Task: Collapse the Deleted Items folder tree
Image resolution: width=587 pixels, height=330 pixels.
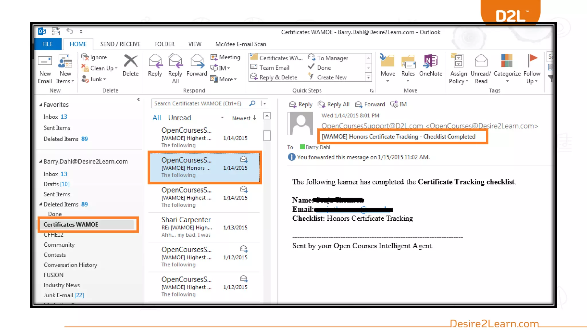Action: click(x=40, y=204)
